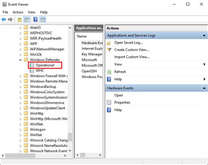Select WER-PayloadHealth in the tree

click(x=46, y=38)
